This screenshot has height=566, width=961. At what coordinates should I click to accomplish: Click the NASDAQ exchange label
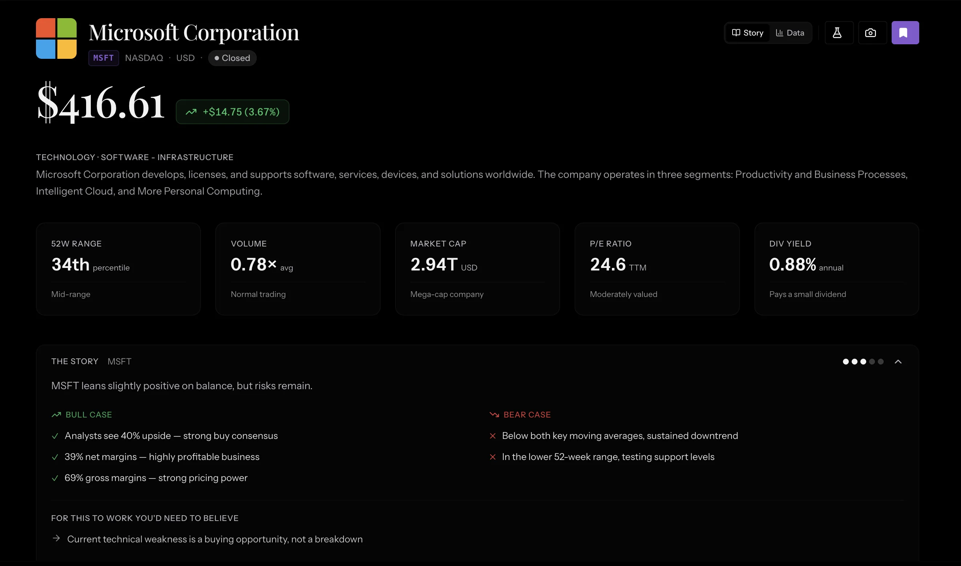(144, 58)
